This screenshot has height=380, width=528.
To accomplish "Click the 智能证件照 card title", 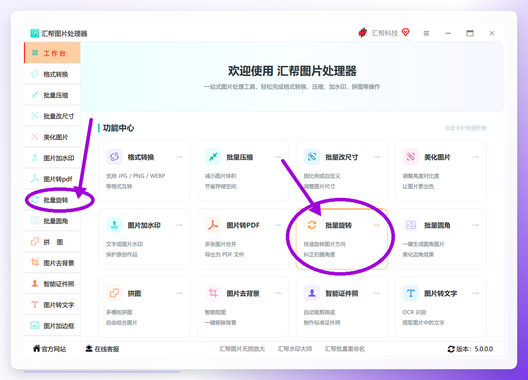I will [x=342, y=294].
